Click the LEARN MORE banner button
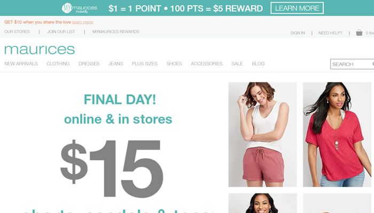The image size is (374, 213). pos(297,8)
